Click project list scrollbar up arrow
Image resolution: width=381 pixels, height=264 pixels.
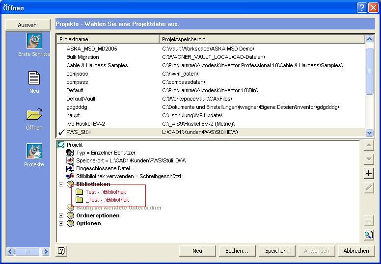click(369, 39)
